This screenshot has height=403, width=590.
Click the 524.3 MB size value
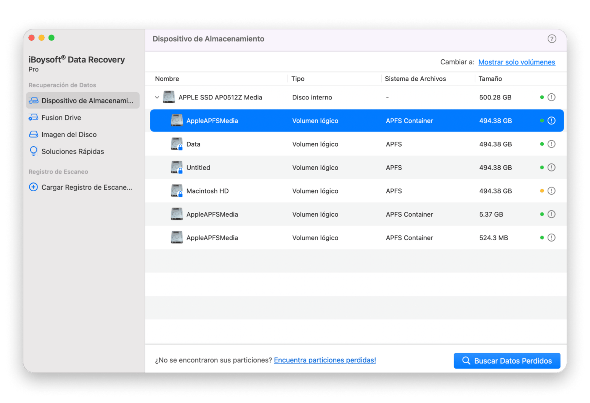click(494, 238)
